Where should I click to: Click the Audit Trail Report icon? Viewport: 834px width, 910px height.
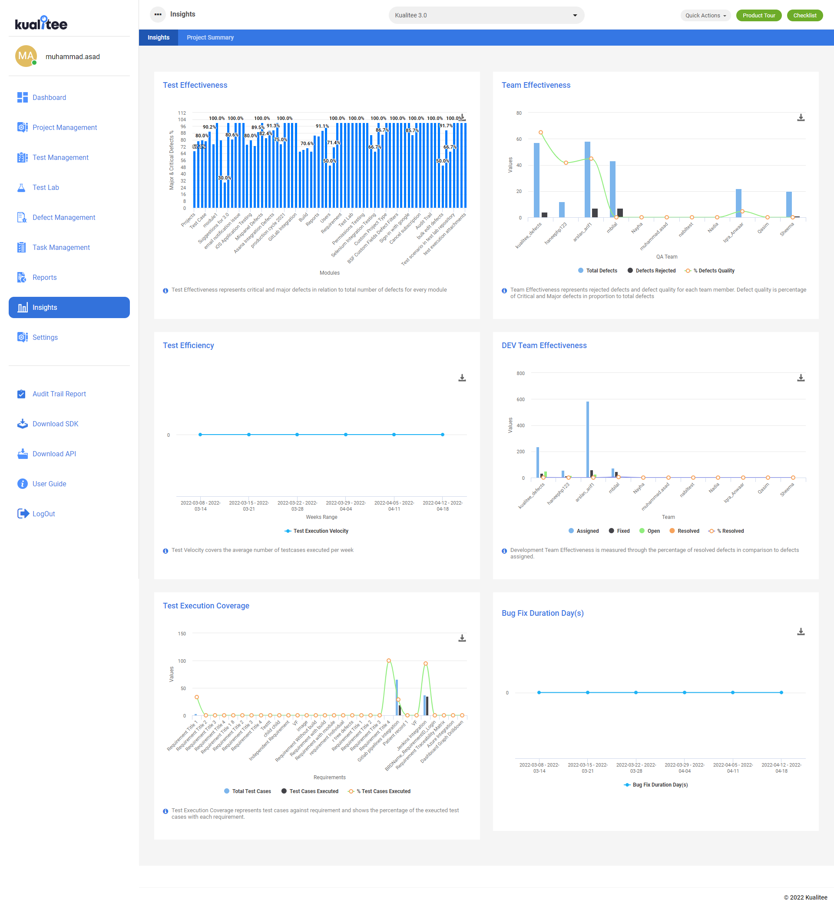21,394
